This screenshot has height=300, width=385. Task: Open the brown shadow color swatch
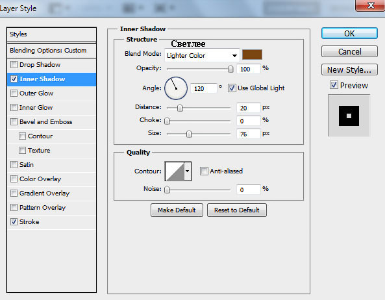[x=252, y=55]
